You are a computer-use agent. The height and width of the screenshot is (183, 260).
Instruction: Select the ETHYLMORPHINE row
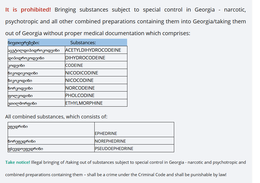point(67,103)
